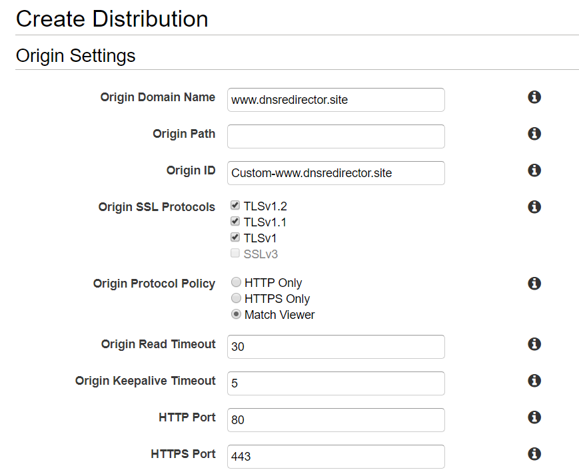Viewport: 579px width, 472px height.
Task: Open the Origin ID info icon
Action: coord(534,170)
